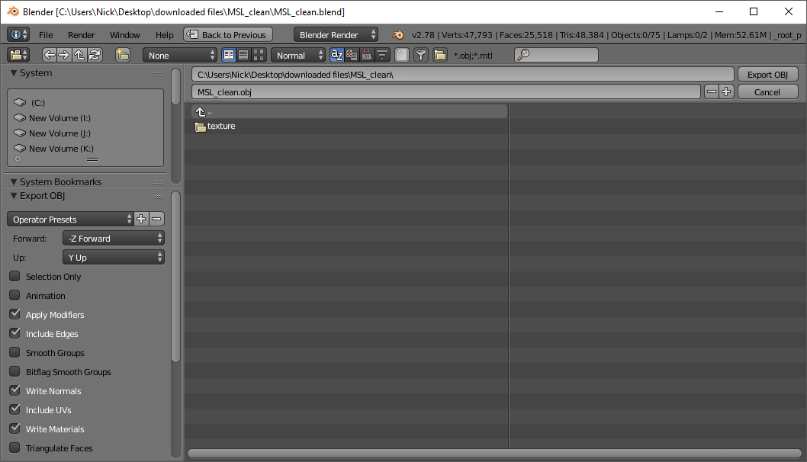This screenshot has height=462, width=807.
Task: Enable Smooth Groups checkbox
Action: [x=15, y=352]
